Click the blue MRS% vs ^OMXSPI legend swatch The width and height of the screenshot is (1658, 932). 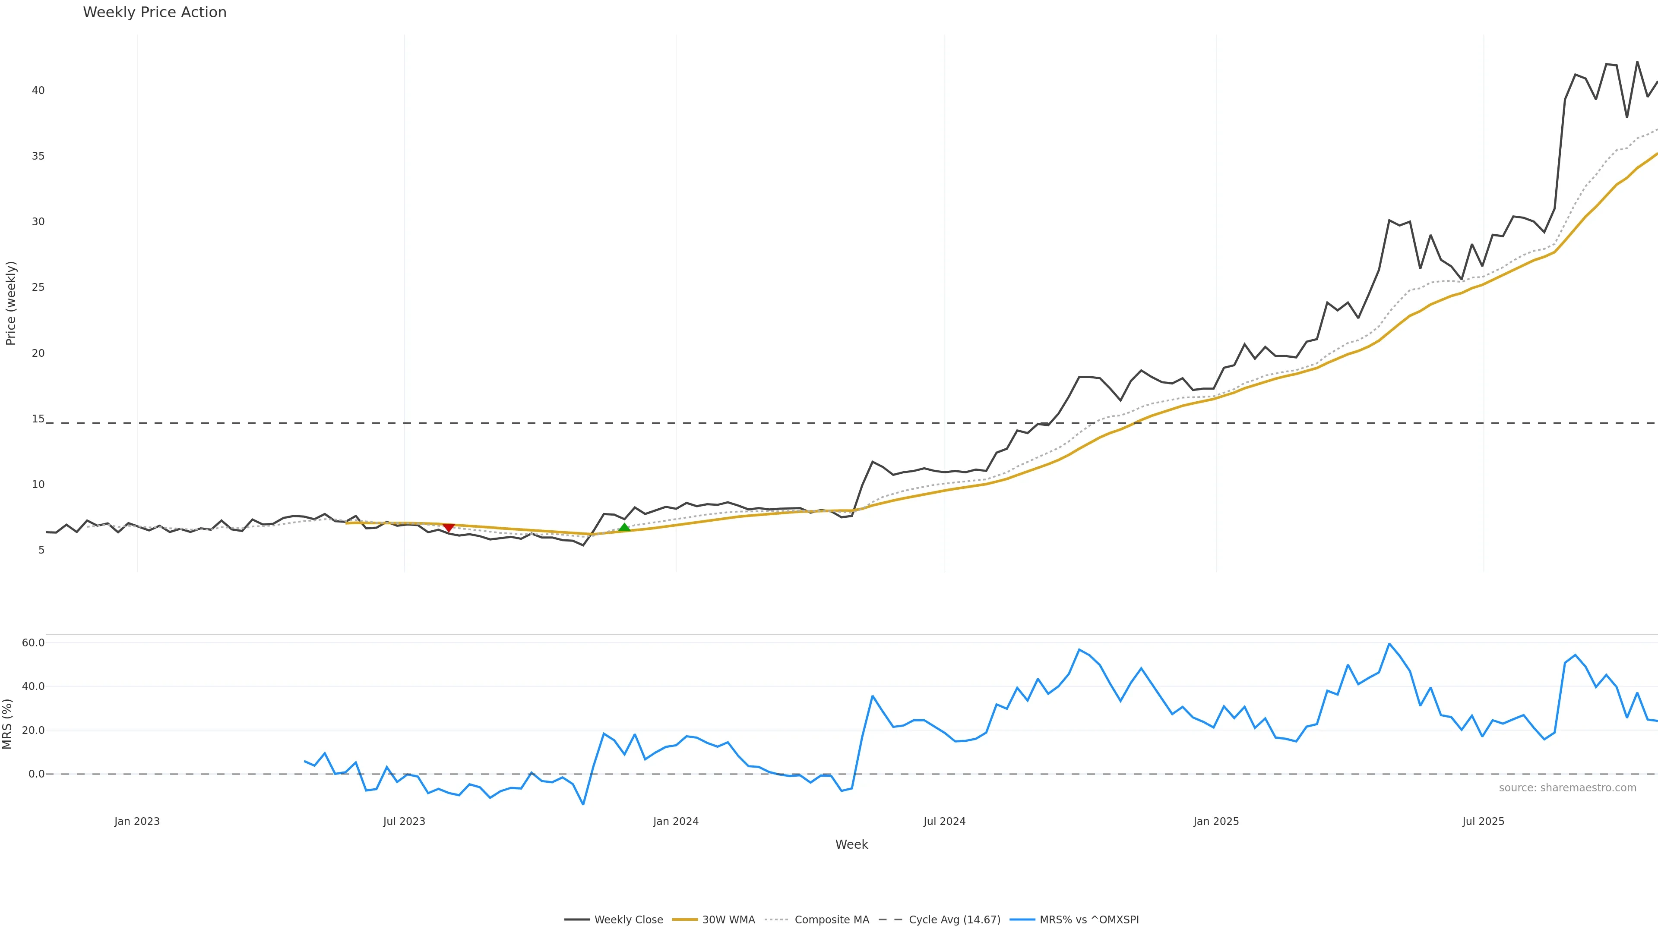click(1022, 920)
